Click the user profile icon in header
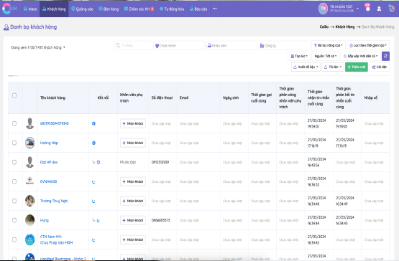 pyautogui.click(x=379, y=9)
